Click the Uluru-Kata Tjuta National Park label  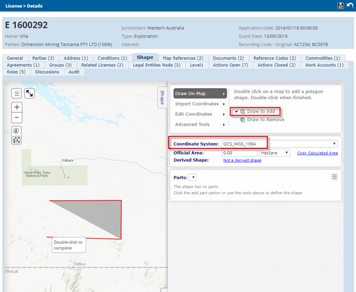[37, 174]
